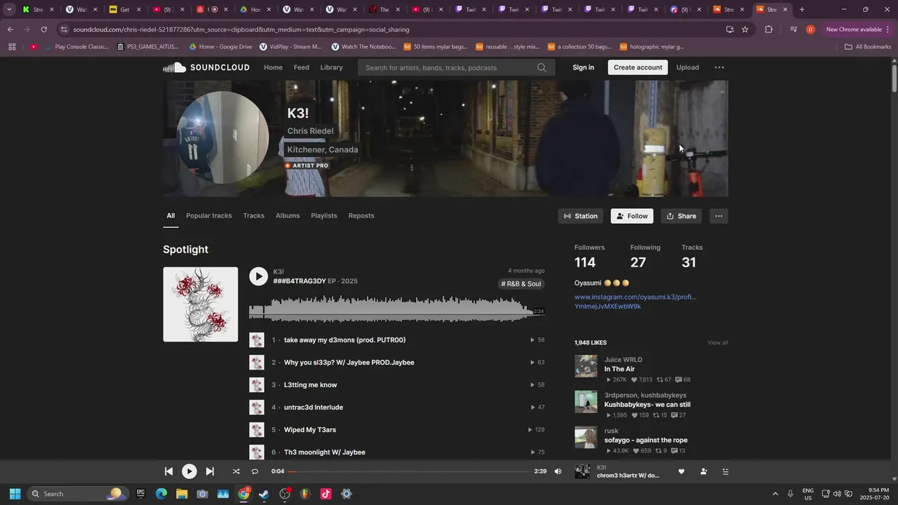Image resolution: width=898 pixels, height=505 pixels.
Task: Click View all likes
Action: 718,342
